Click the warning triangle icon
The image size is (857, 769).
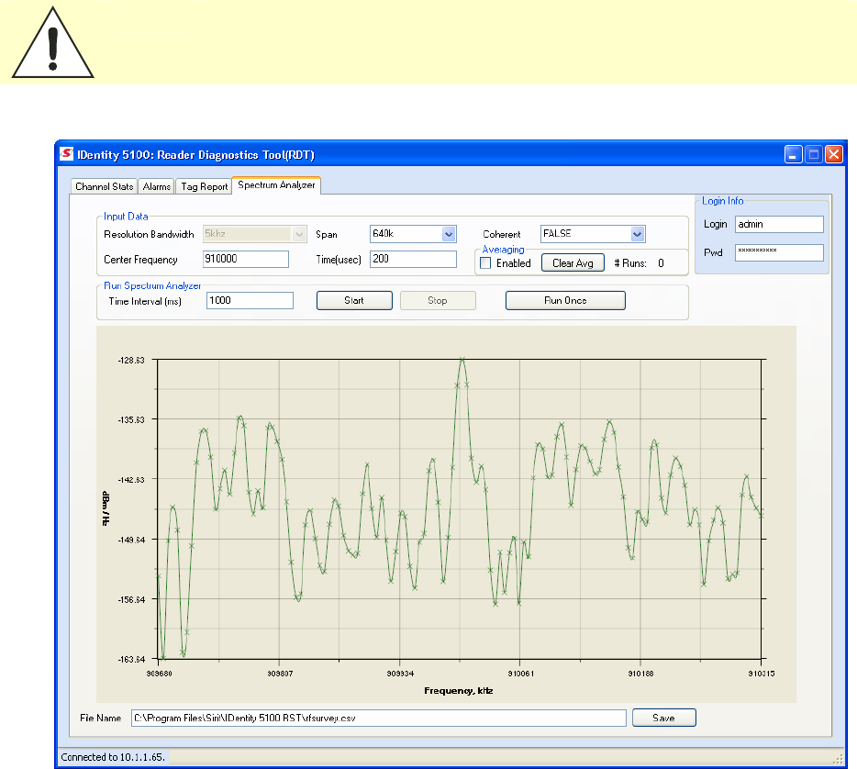pyautogui.click(x=53, y=42)
